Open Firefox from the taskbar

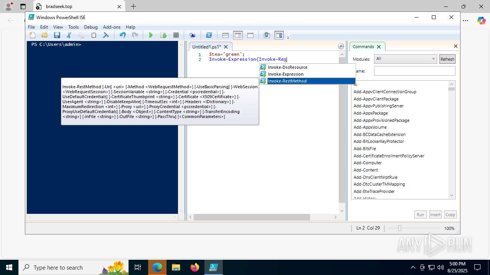click(x=195, y=267)
